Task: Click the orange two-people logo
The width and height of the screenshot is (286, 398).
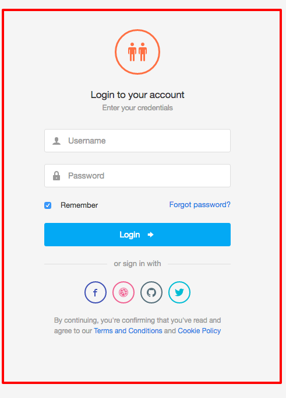Action: click(137, 52)
